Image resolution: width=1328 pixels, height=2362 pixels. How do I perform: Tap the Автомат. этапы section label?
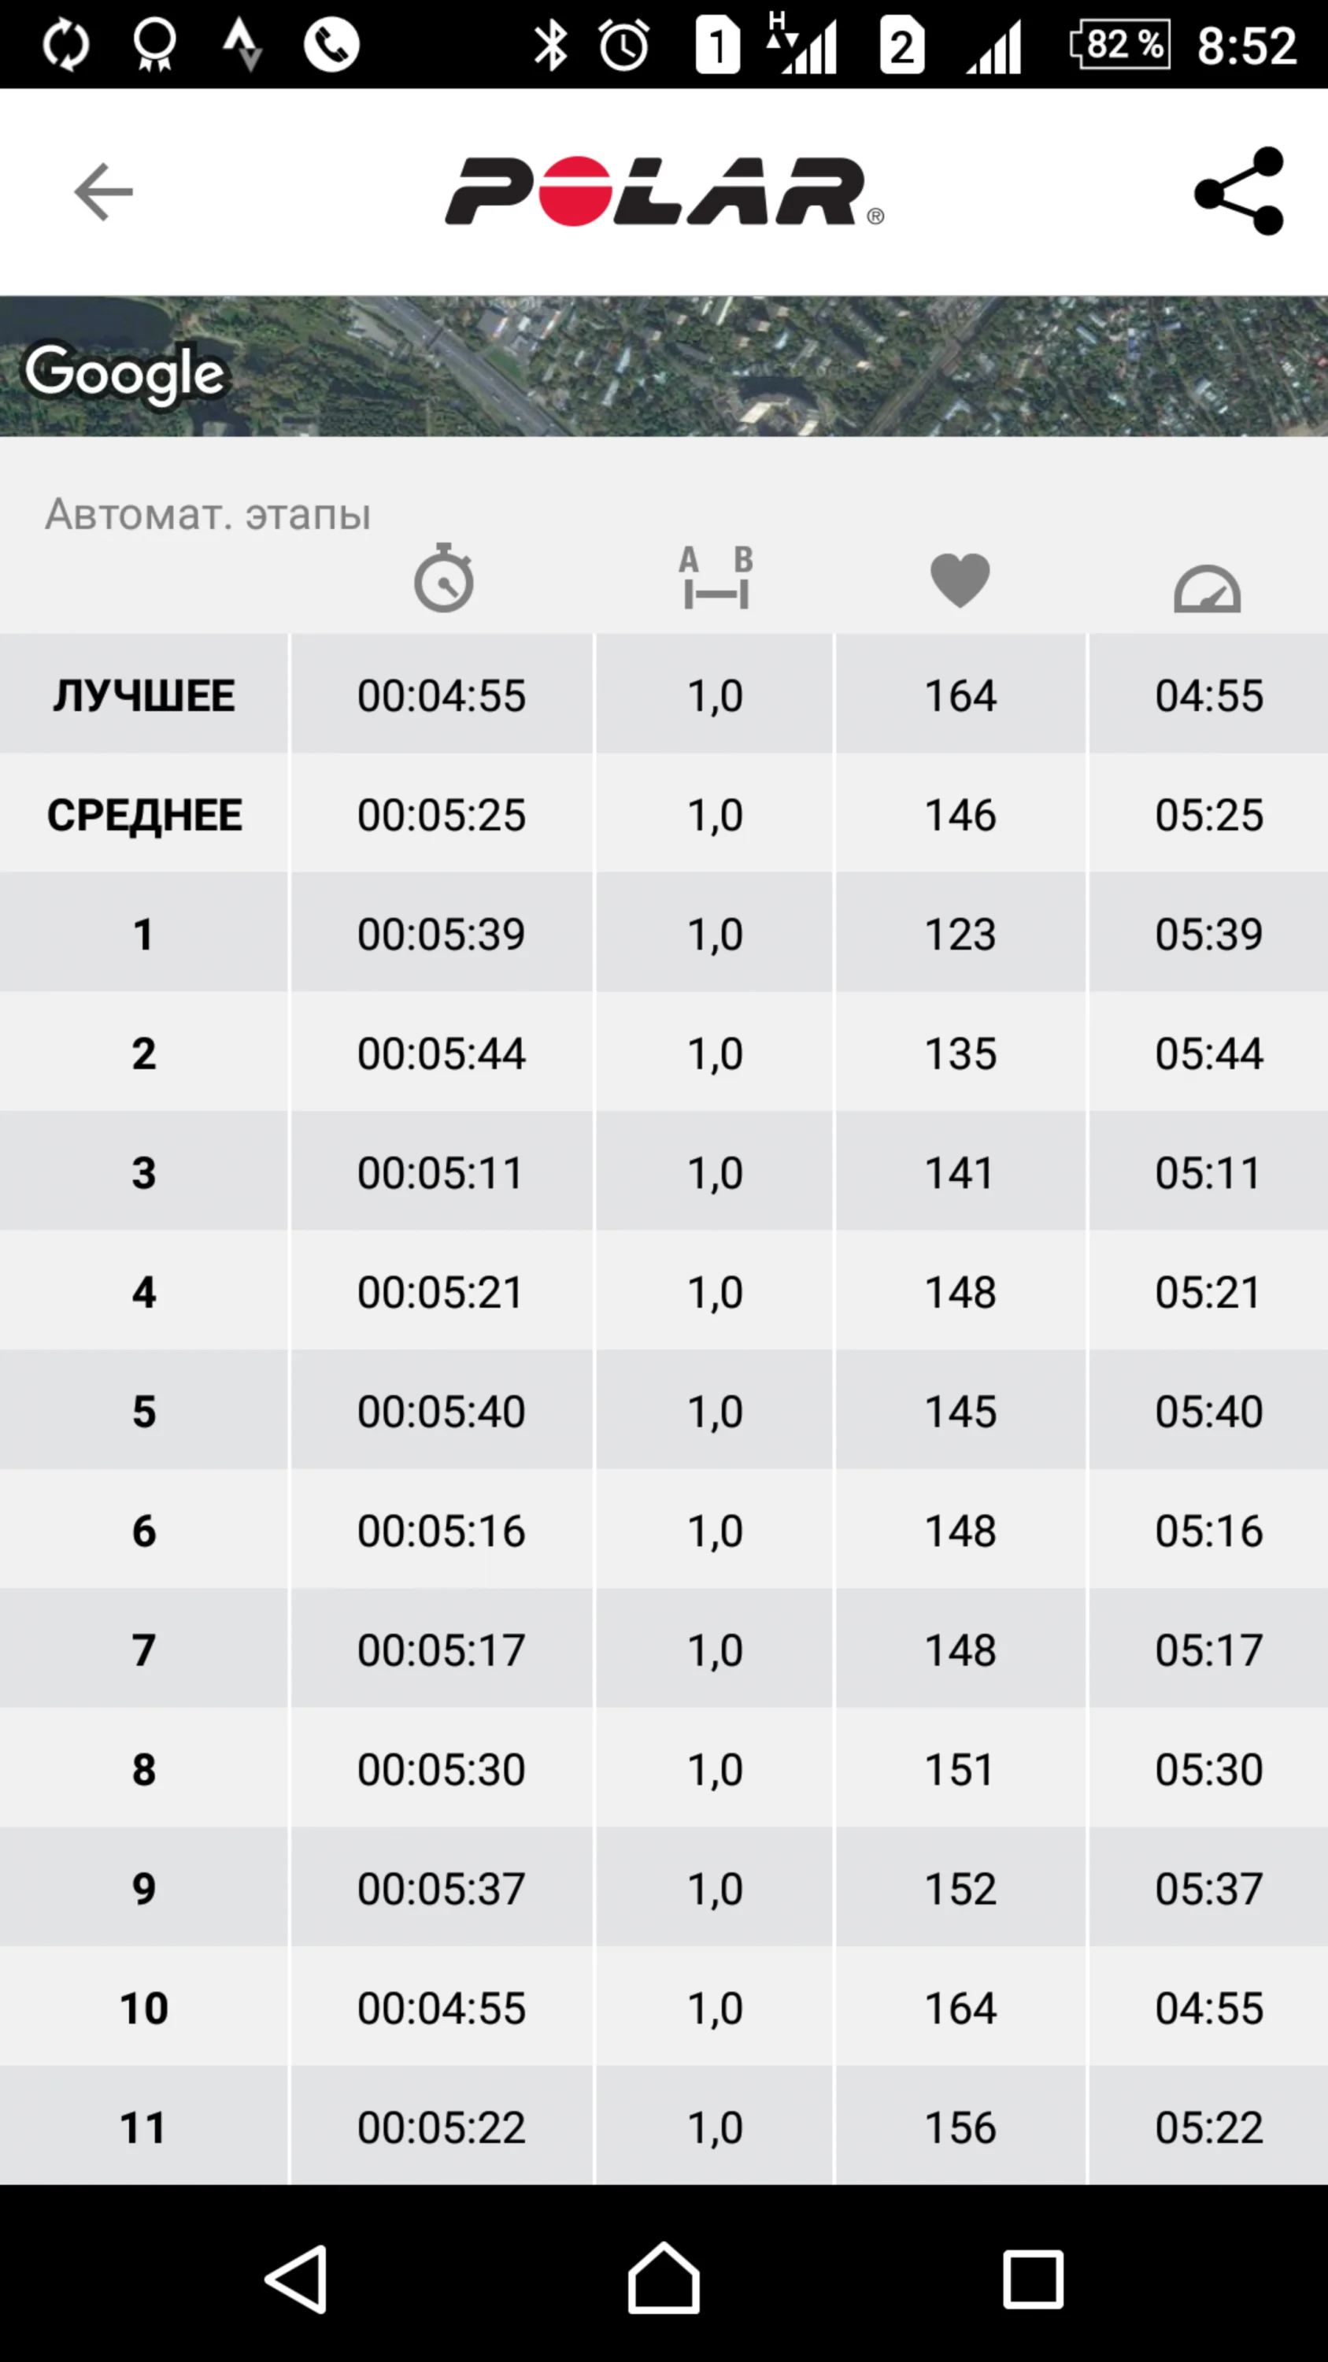(x=208, y=513)
